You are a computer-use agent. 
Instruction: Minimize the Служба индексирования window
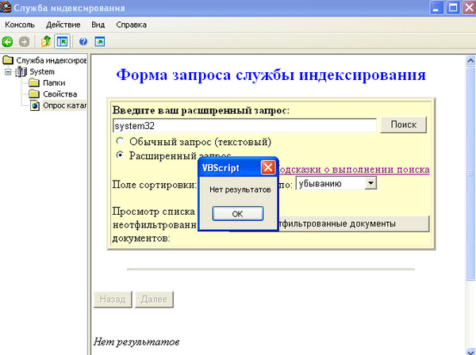(x=436, y=8)
